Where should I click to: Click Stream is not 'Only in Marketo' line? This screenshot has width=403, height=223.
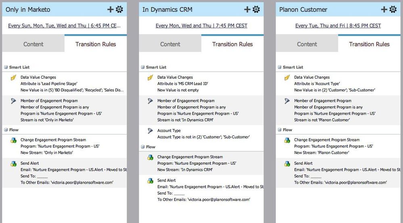coord(47,120)
